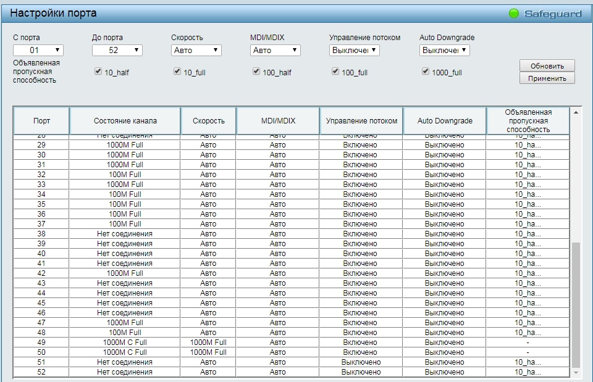Click the green Safeguard status icon
The width and height of the screenshot is (593, 382).
point(513,14)
